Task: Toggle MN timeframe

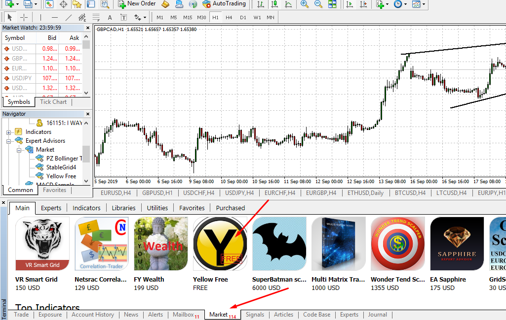Action: 271,17
